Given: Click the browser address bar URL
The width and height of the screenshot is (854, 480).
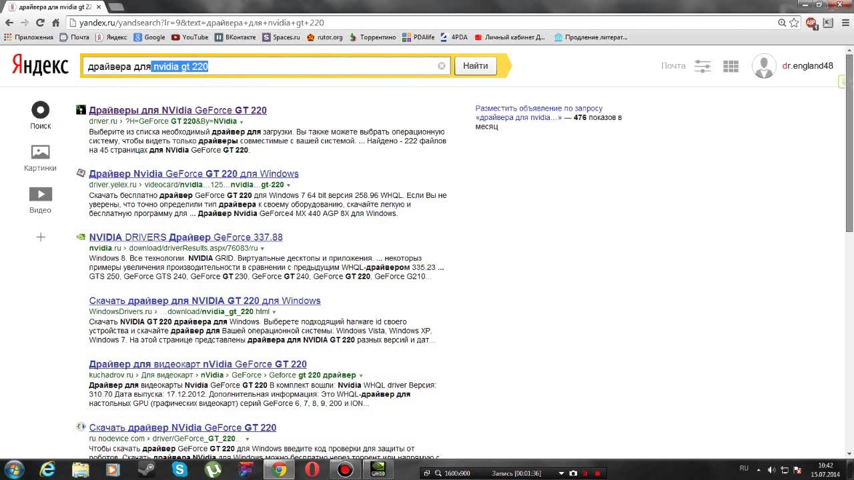Looking at the screenshot, I should (201, 23).
